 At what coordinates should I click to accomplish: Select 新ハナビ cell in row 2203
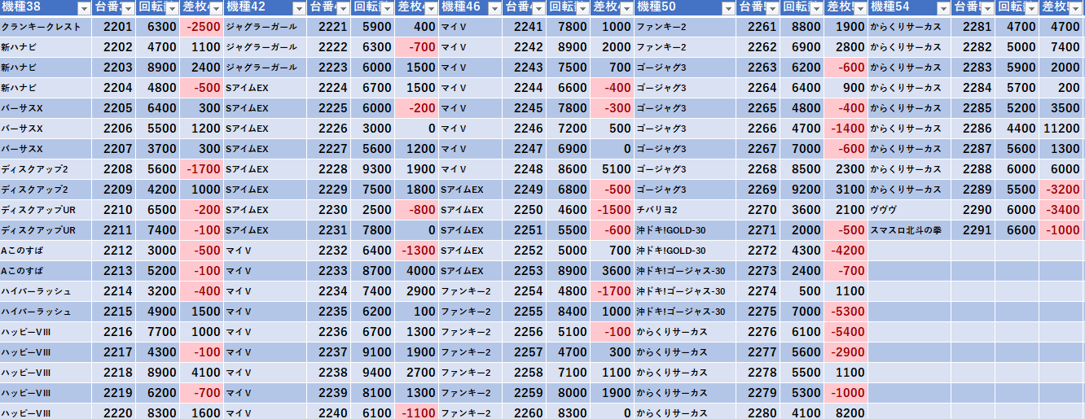pyautogui.click(x=46, y=68)
